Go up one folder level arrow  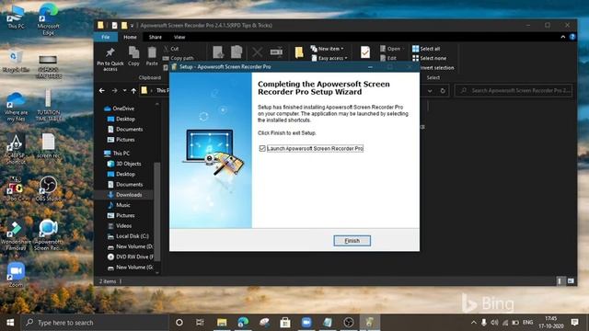[x=133, y=90]
